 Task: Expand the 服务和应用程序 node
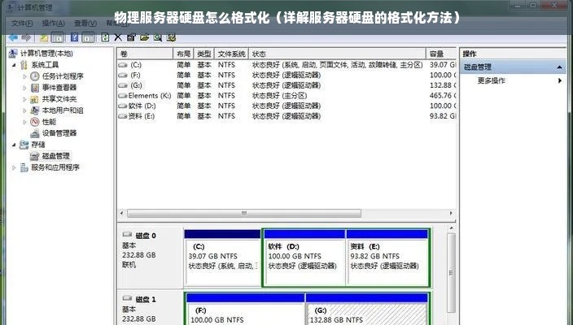14,168
